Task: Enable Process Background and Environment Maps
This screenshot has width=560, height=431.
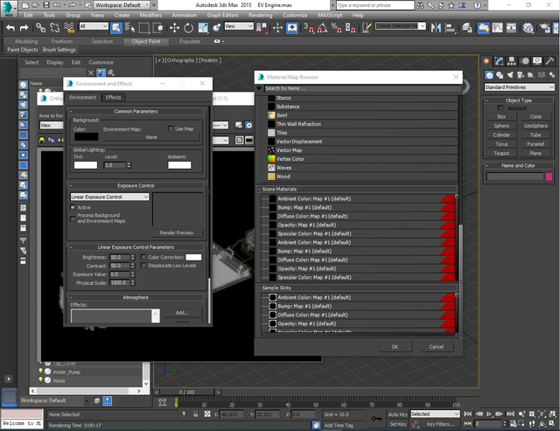Action: [73, 219]
